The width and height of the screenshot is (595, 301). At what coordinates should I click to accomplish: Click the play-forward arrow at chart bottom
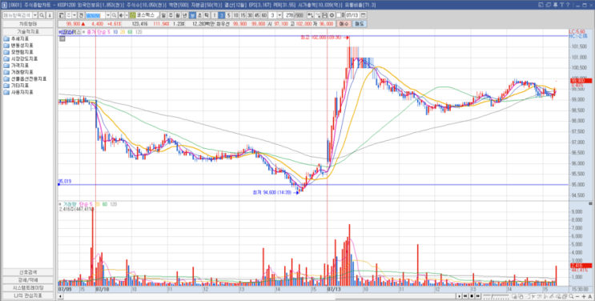tap(459, 296)
